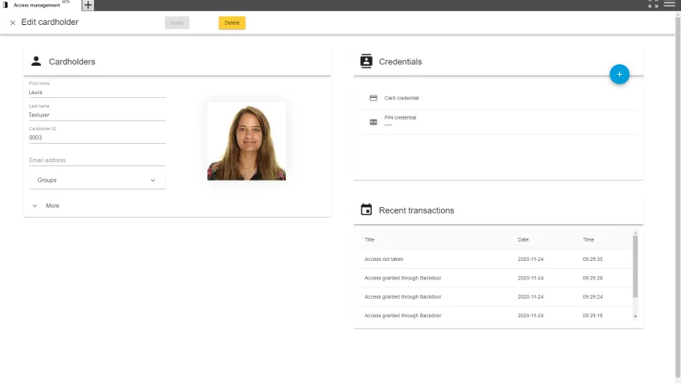Click the Card credential card icon
681x383 pixels.
point(373,98)
